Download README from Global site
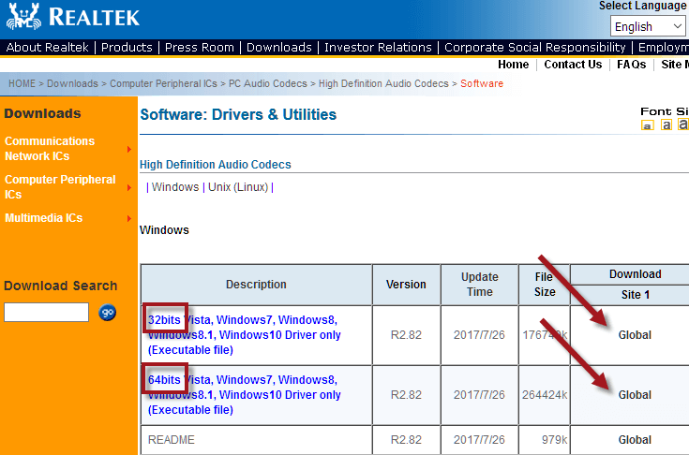689x455 pixels. (x=635, y=440)
